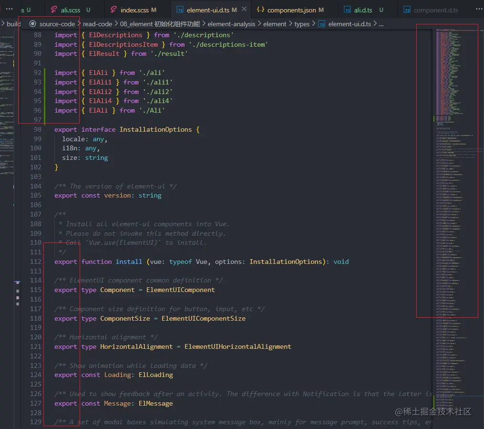
Task: Click comment 'Please do not invoke this method directly.'
Action: click(x=146, y=233)
